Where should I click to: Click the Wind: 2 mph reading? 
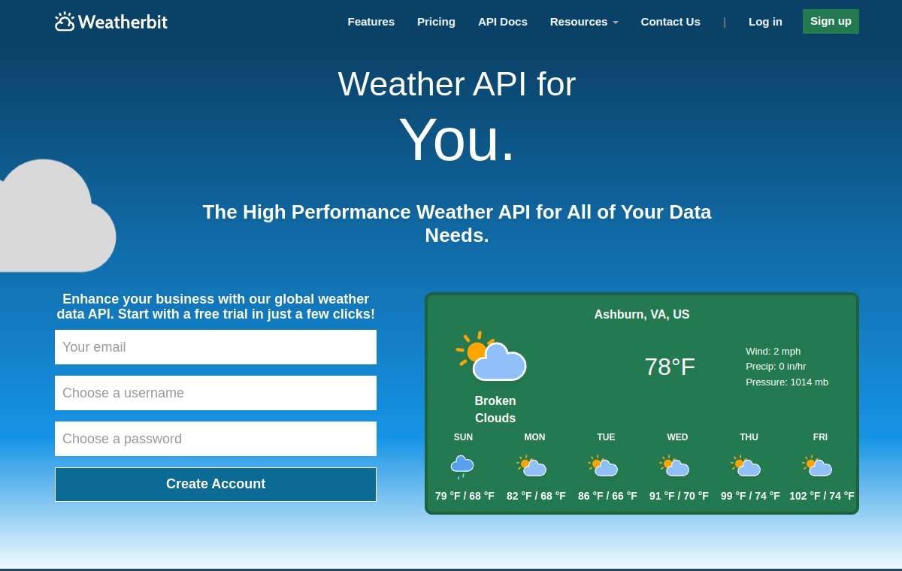773,351
